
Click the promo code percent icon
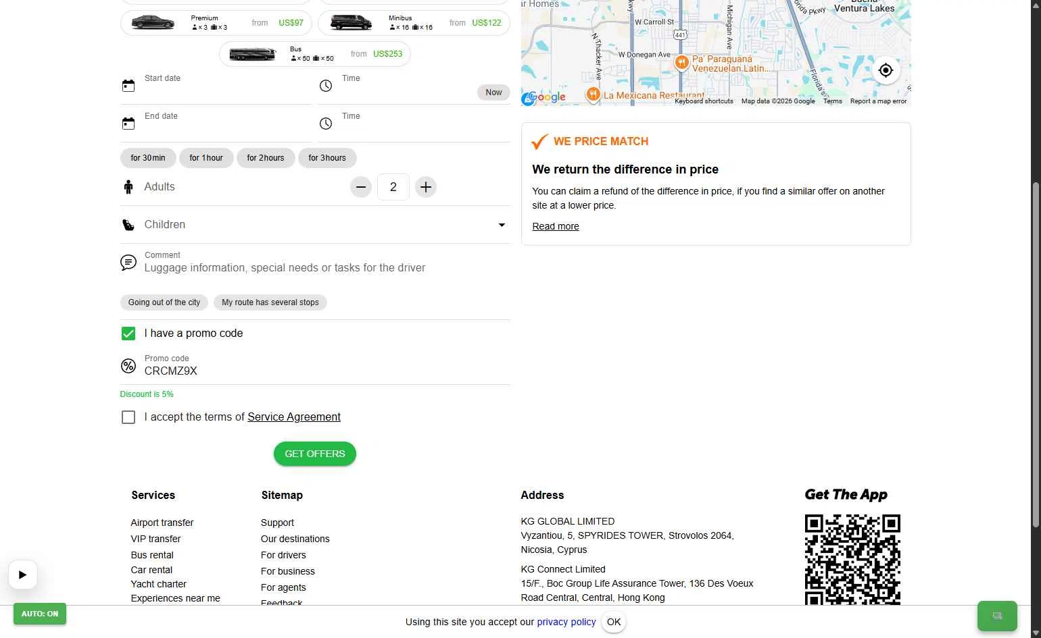point(128,366)
